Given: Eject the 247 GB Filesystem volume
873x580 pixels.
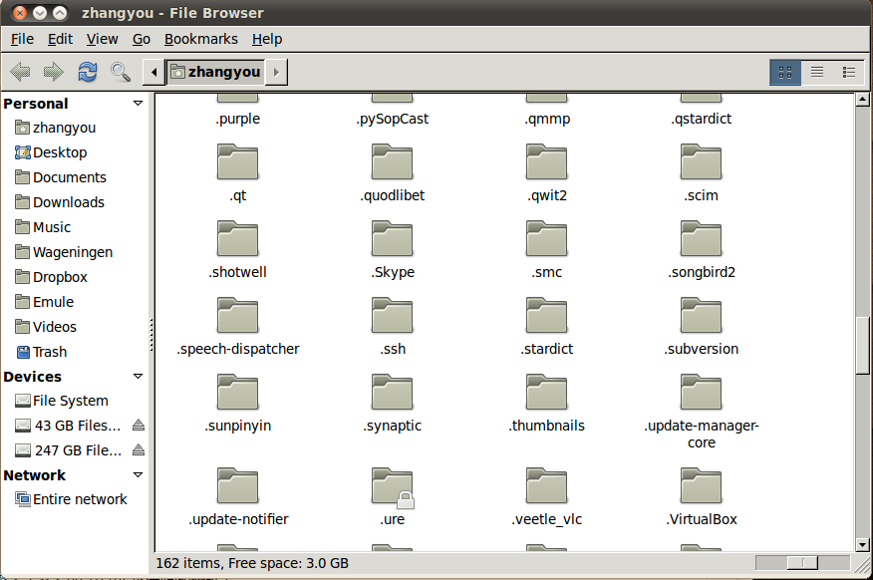Looking at the screenshot, I should pyautogui.click(x=139, y=450).
